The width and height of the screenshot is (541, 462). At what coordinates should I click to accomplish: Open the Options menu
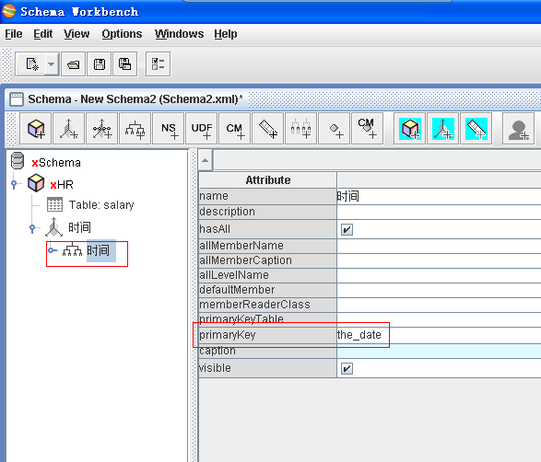(x=122, y=34)
